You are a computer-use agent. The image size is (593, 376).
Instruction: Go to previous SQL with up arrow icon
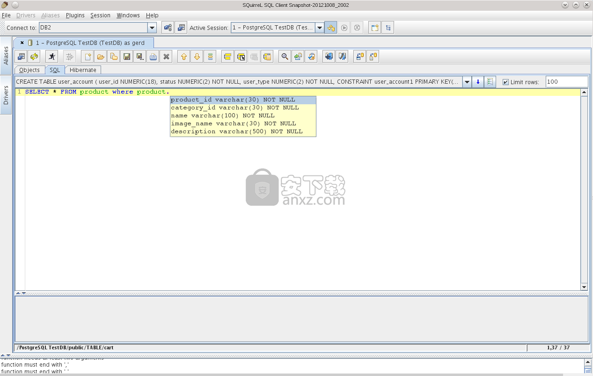(184, 57)
